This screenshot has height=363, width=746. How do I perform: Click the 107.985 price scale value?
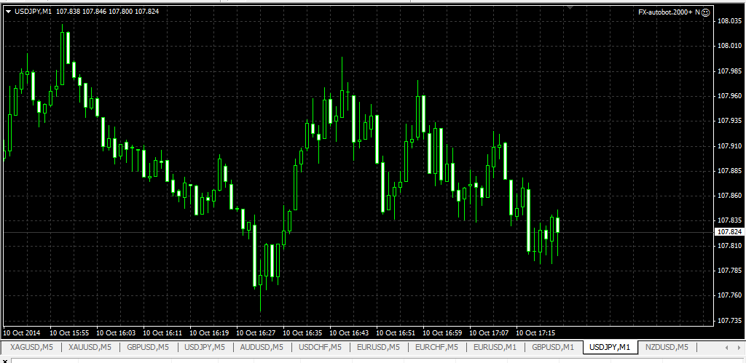pyautogui.click(x=729, y=71)
